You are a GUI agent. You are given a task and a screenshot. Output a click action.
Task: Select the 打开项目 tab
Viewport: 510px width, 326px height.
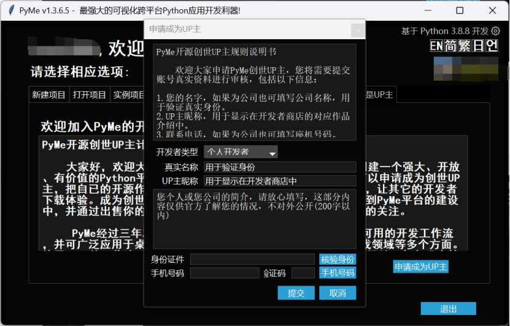(90, 94)
